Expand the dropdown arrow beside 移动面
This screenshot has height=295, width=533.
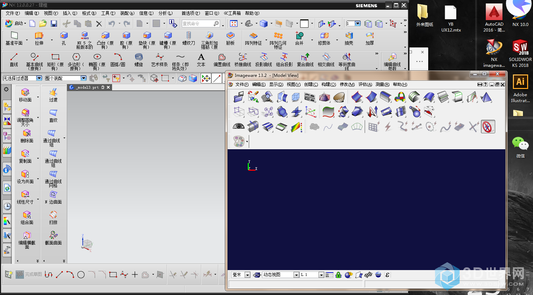tap(38, 97)
